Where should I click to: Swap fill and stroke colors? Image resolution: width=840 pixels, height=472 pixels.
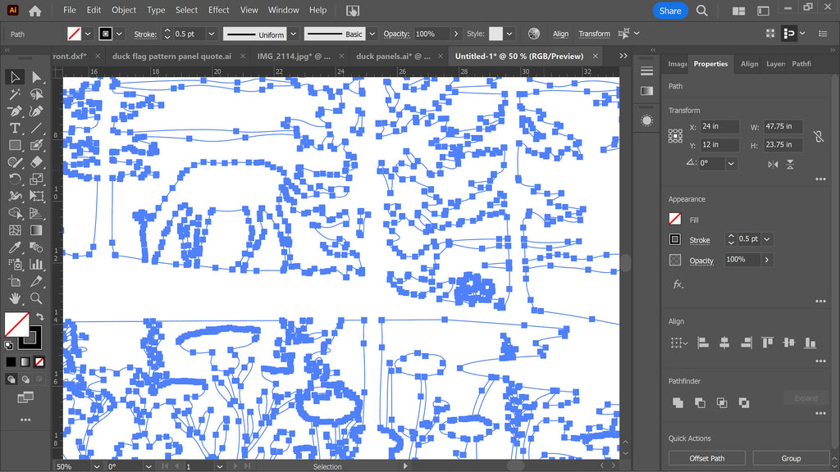[39, 316]
